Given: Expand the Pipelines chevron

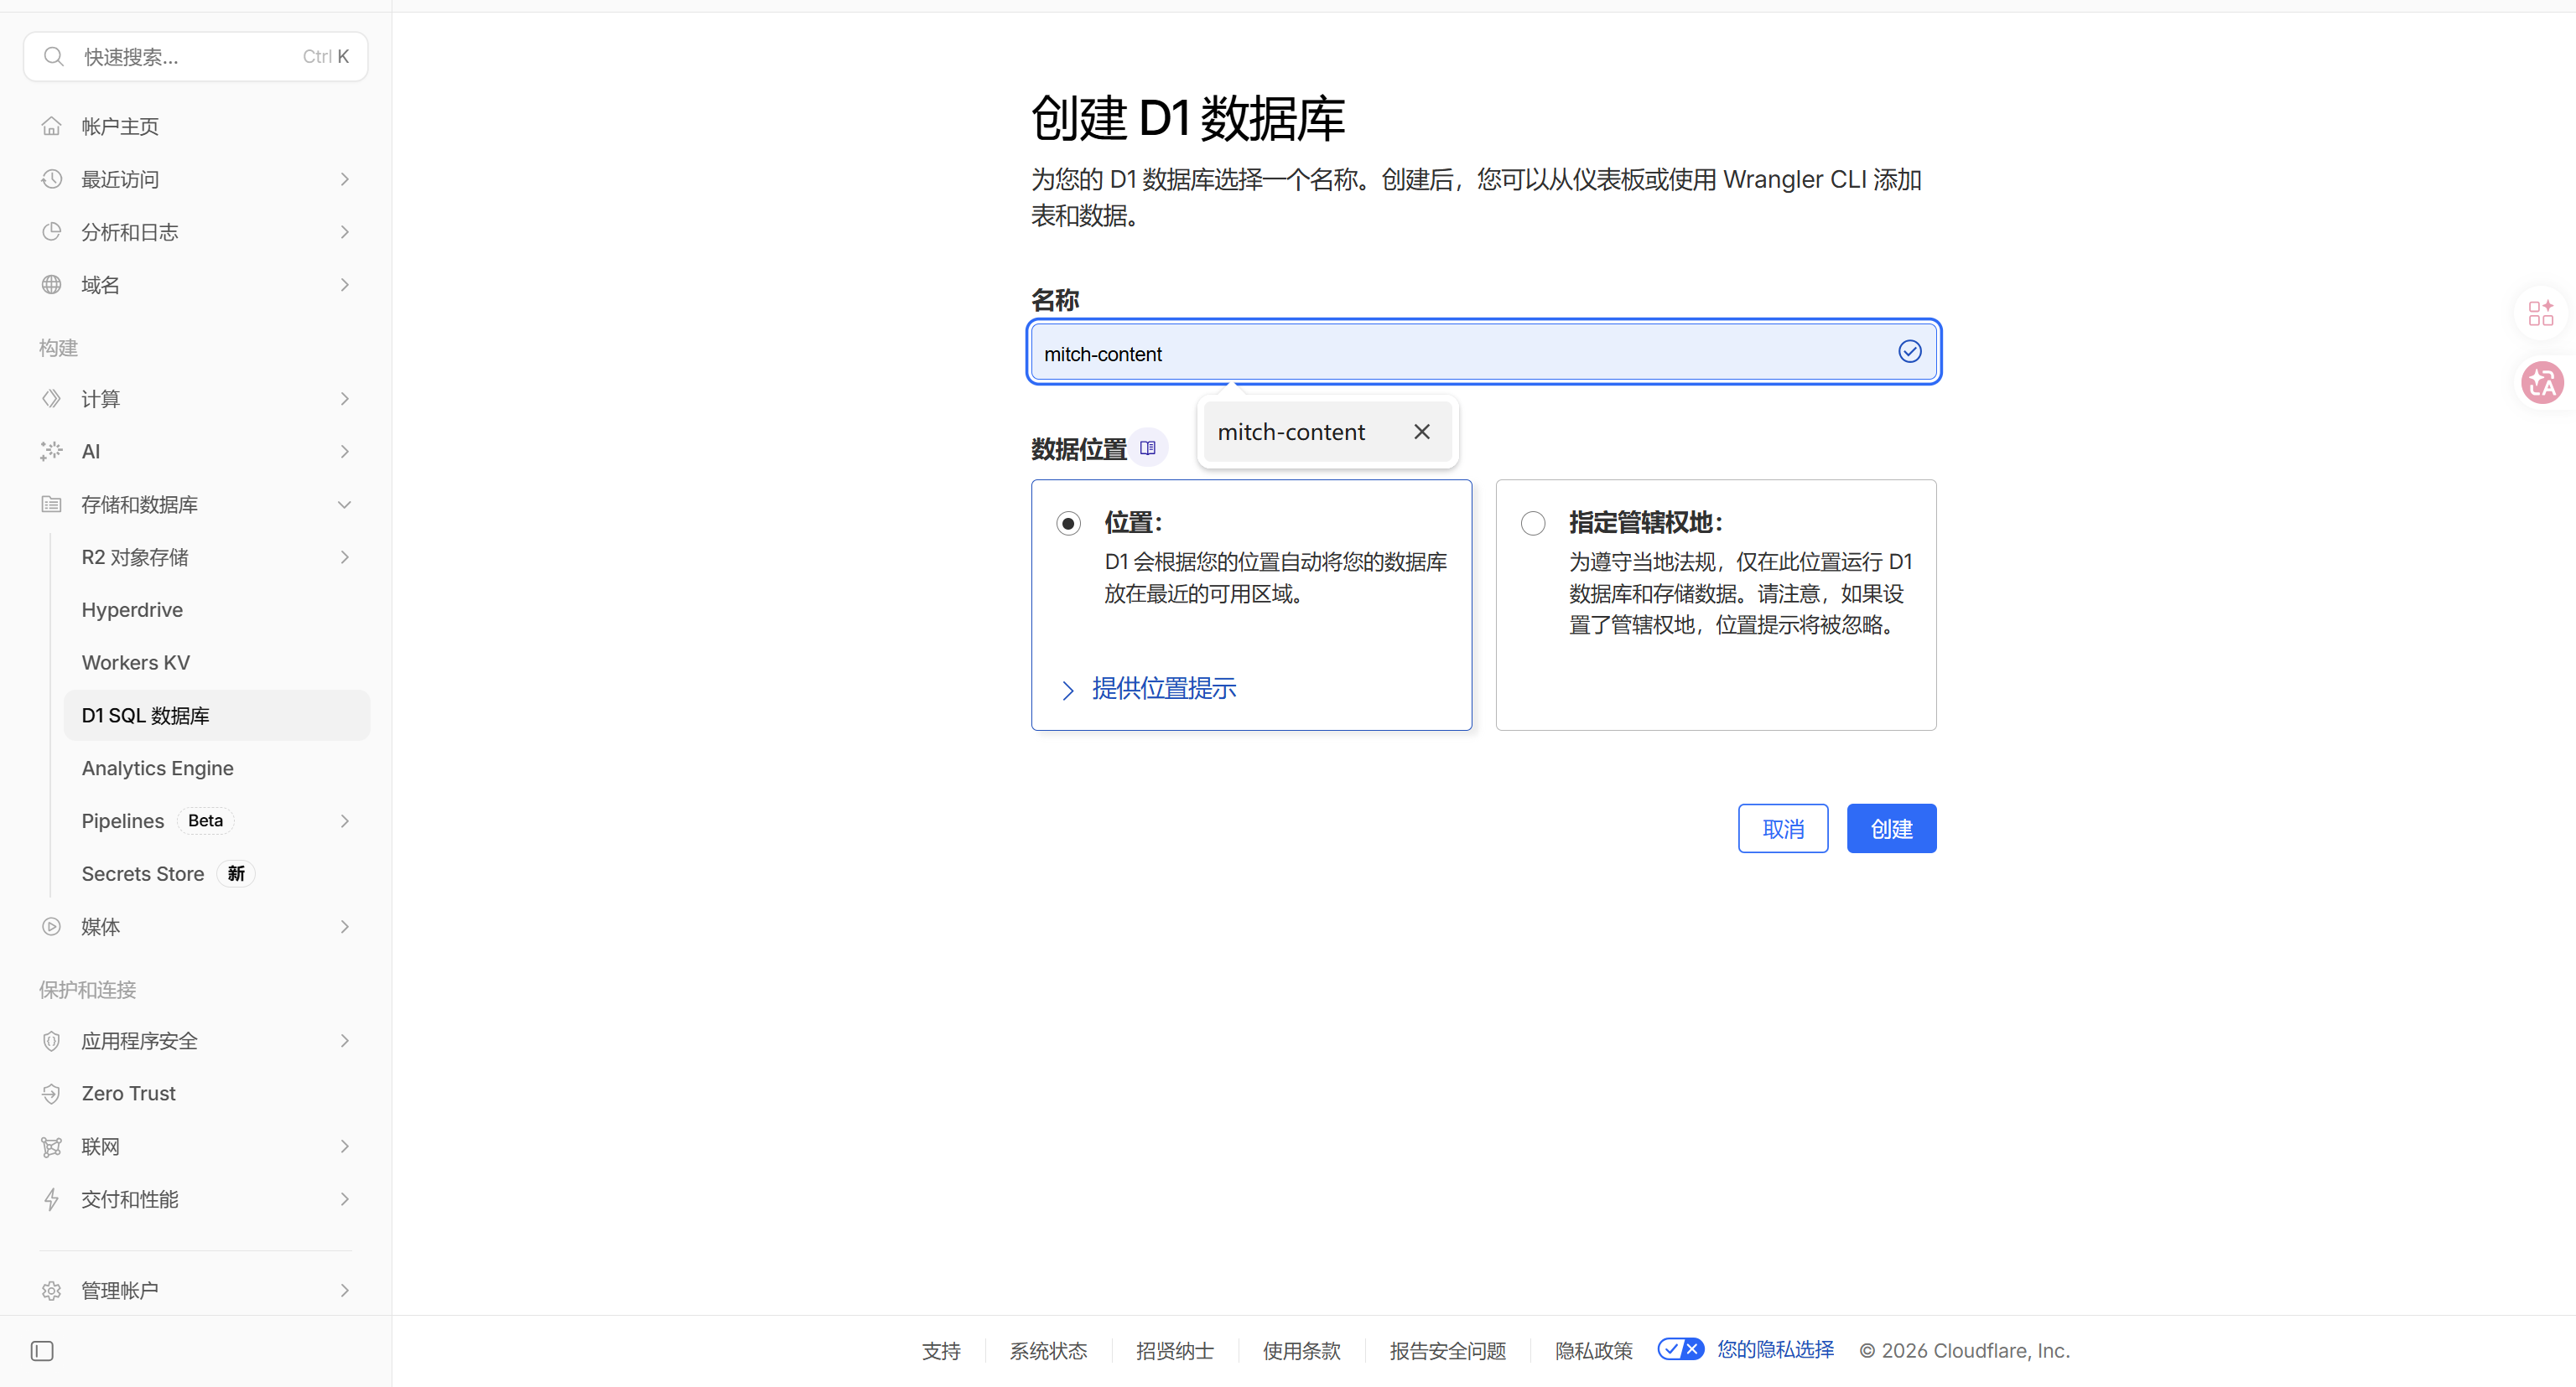Looking at the screenshot, I should [x=344, y=821].
